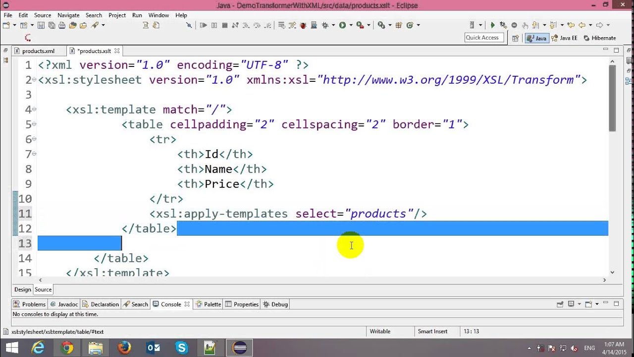Switch to the Source editor tab
634x357 pixels.
pos(43,290)
